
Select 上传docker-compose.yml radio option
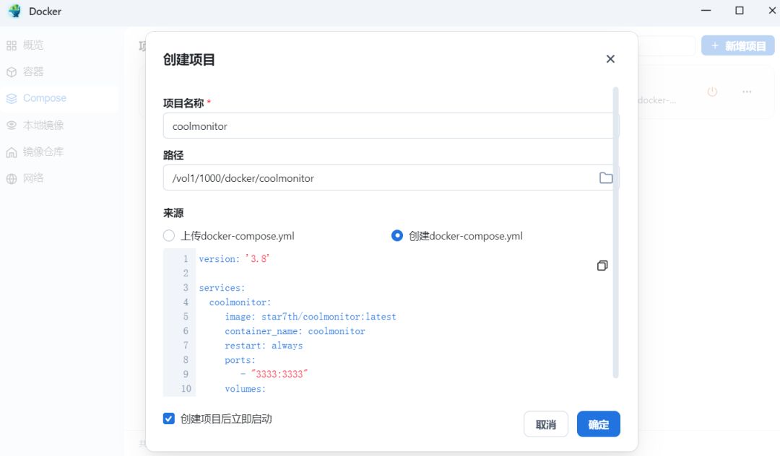click(x=169, y=235)
